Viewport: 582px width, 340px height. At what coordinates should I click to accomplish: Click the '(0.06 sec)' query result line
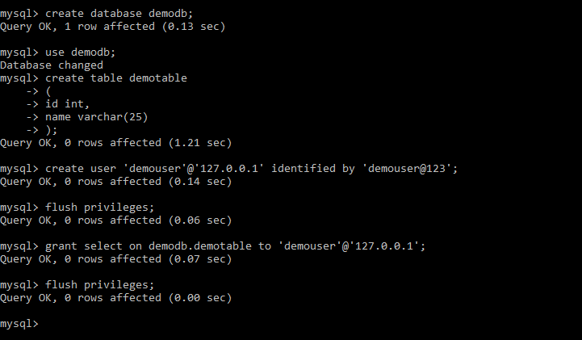tap(115, 220)
